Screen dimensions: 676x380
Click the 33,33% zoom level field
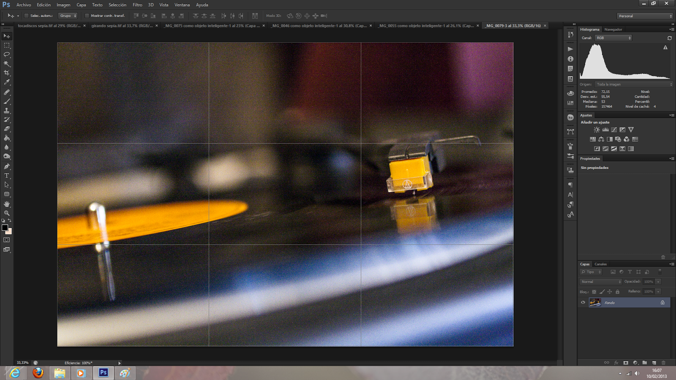[22, 363]
